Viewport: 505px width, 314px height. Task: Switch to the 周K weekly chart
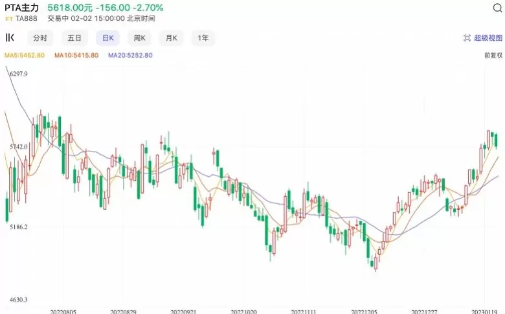tap(139, 38)
